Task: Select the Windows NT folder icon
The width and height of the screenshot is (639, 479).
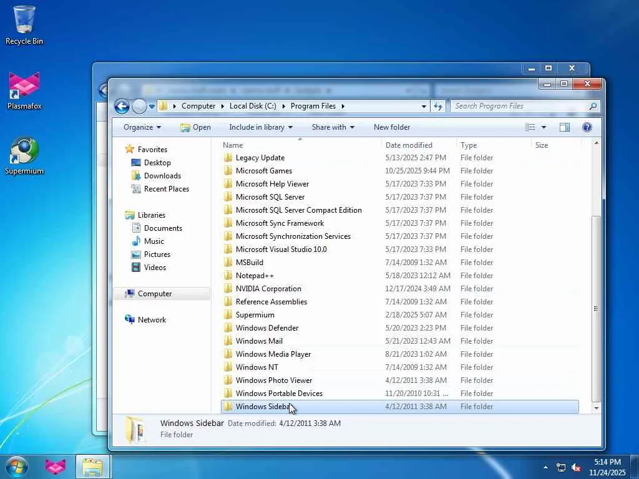Action: [x=228, y=367]
